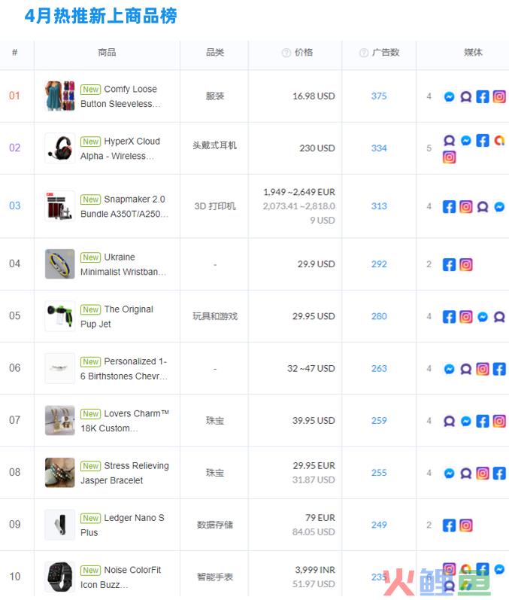
Task: Click the Noise ColorFit smartwatch thumbnail
Action: pyautogui.click(x=60, y=577)
